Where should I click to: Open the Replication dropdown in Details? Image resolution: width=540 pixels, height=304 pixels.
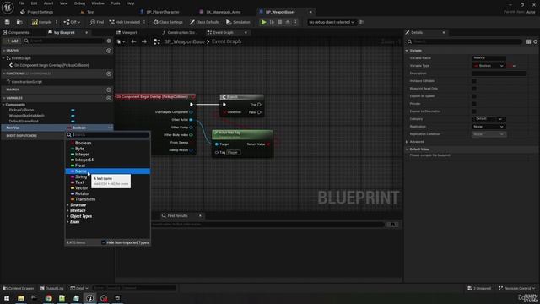[489, 127]
